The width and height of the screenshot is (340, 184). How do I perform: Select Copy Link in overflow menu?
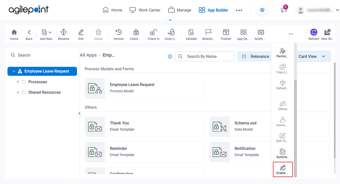282,69
